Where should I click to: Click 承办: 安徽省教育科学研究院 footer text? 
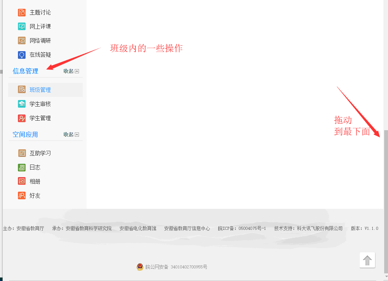click(82, 228)
